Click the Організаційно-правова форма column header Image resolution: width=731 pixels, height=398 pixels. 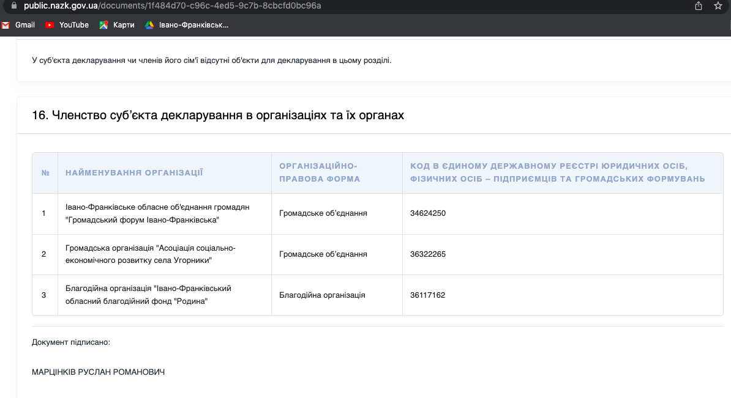[320, 172]
